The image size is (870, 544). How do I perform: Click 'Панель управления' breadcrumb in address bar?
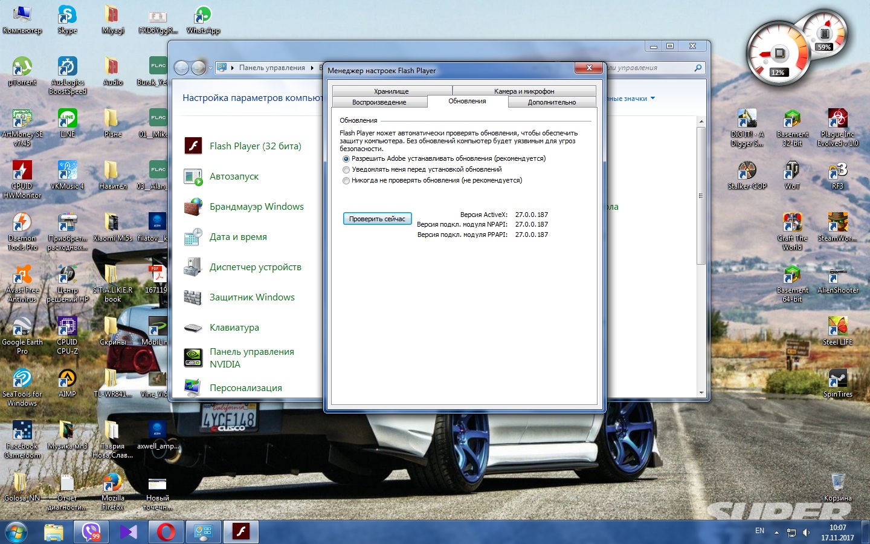272,68
